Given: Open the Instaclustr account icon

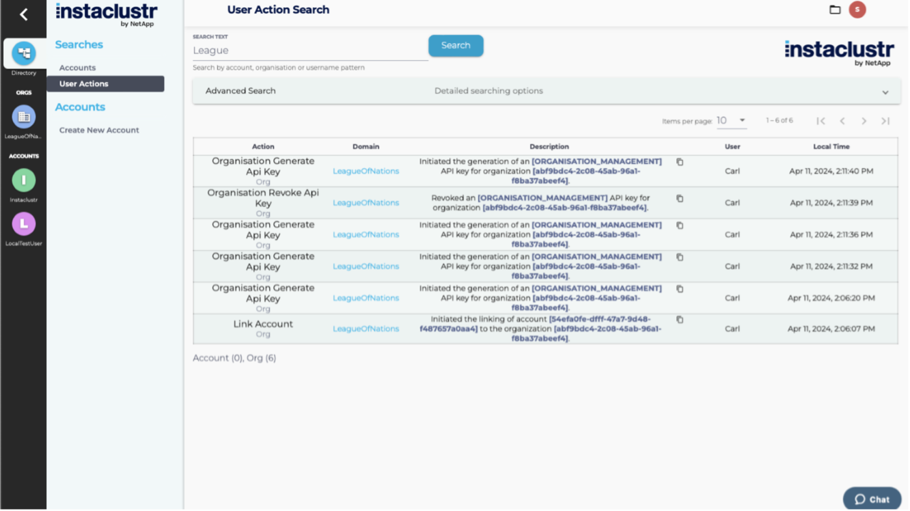Looking at the screenshot, I should 24,180.
